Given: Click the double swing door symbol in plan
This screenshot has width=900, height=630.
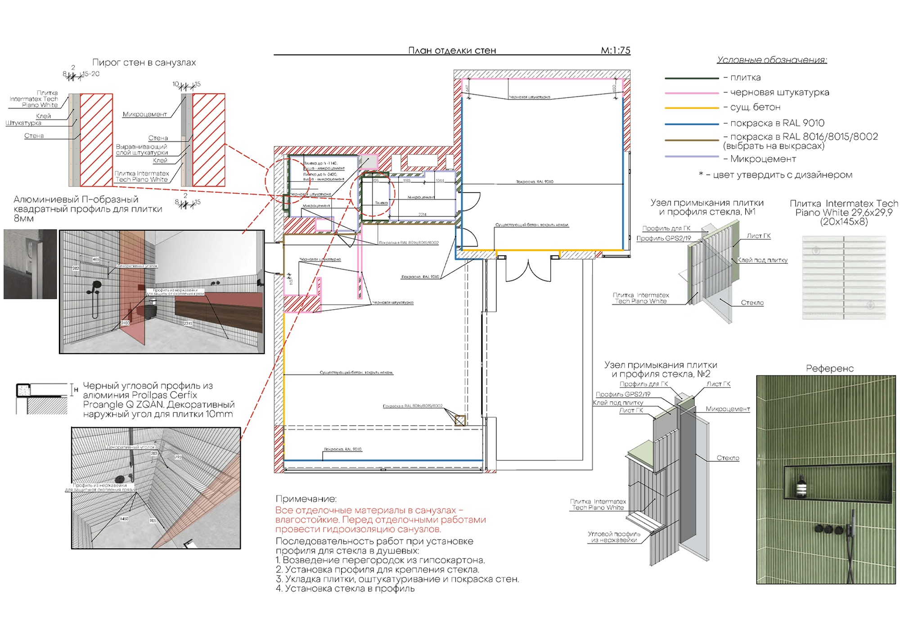Looking at the screenshot, I should [528, 271].
